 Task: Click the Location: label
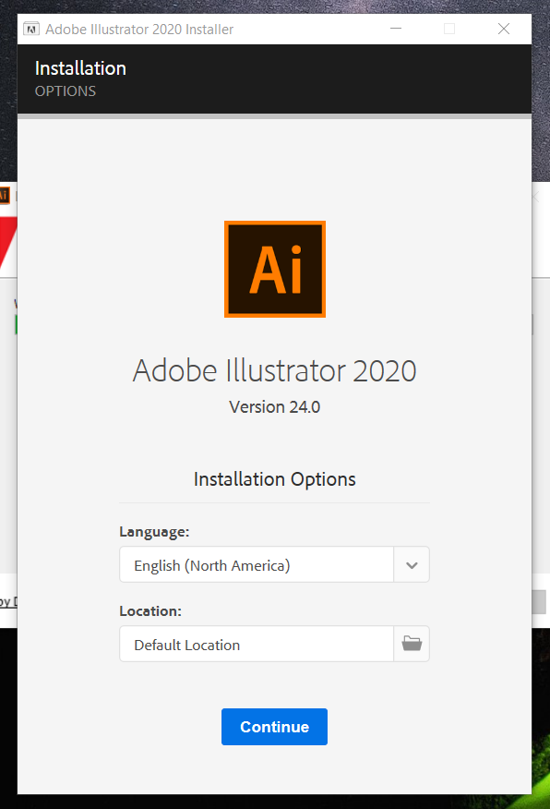click(150, 611)
